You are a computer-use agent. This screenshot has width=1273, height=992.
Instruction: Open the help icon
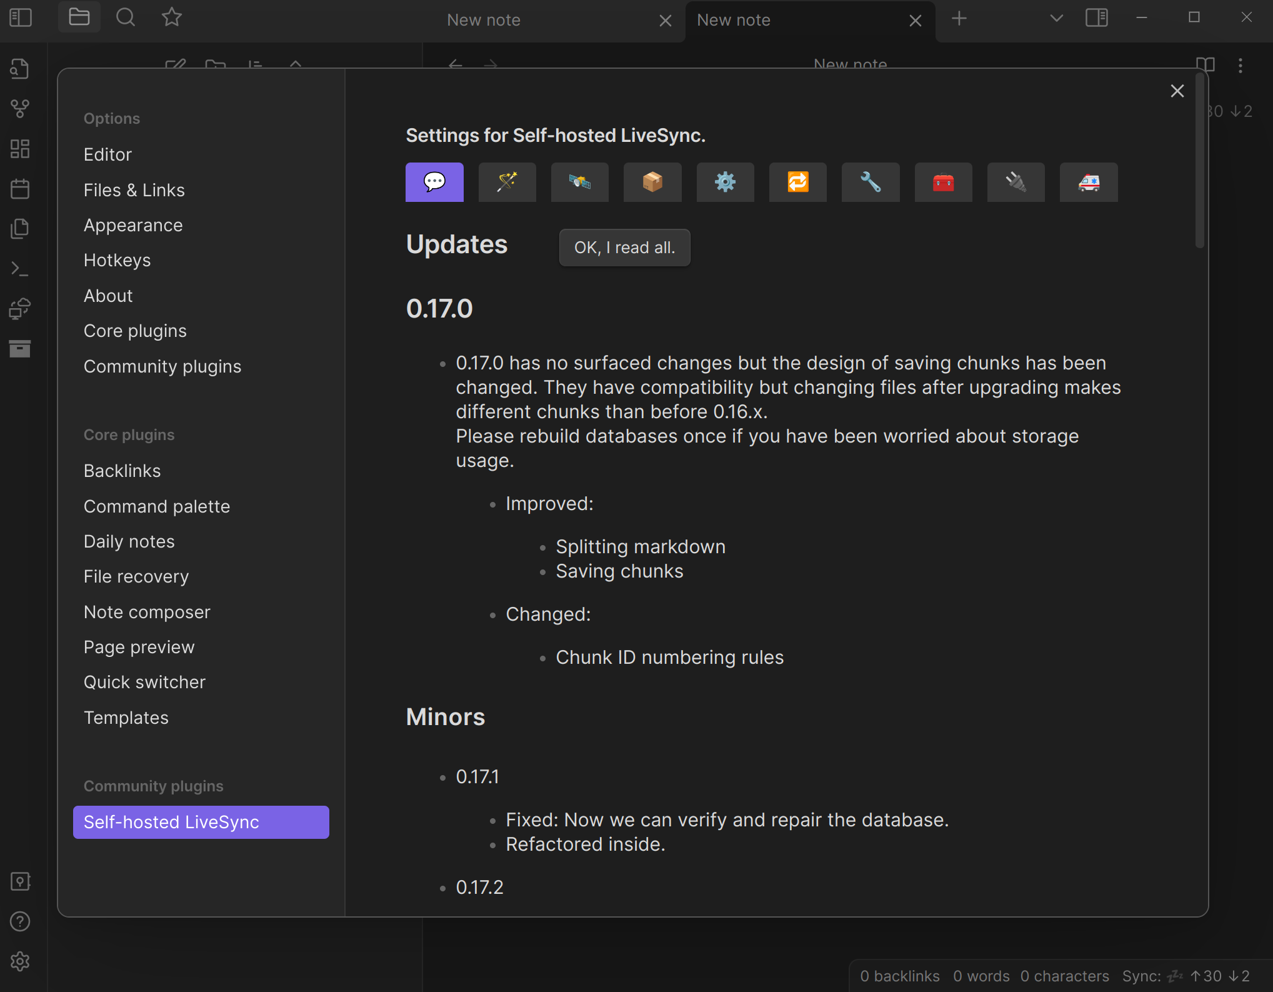[20, 921]
